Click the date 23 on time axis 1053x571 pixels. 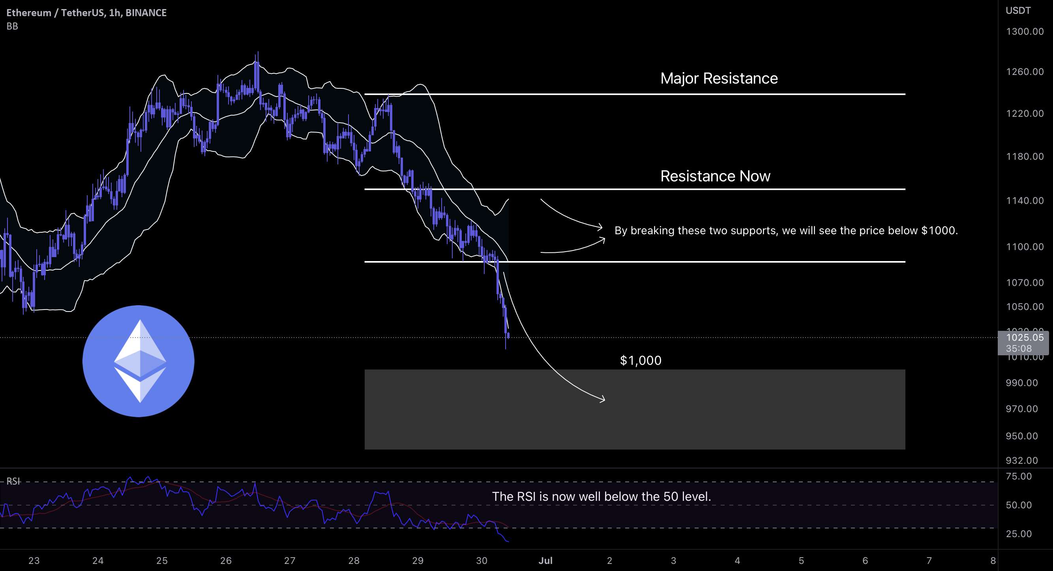click(34, 560)
